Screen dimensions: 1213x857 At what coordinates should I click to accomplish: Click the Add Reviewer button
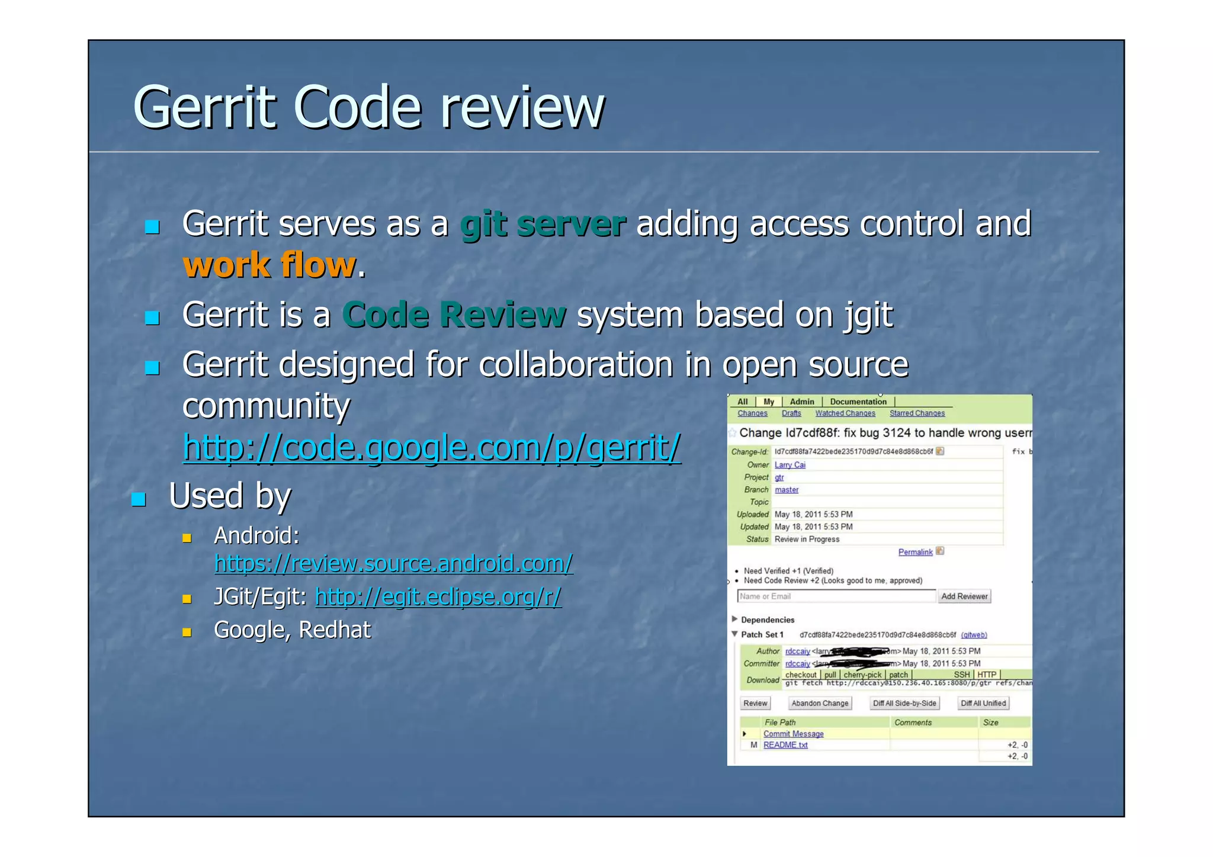coord(965,596)
